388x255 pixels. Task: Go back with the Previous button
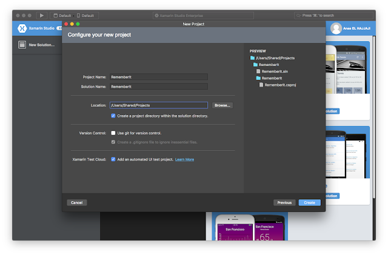284,202
